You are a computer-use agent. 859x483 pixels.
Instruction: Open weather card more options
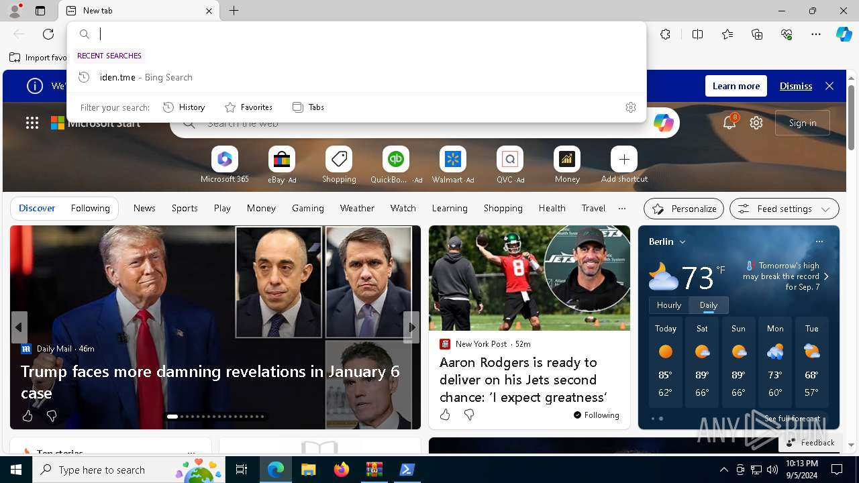point(819,241)
